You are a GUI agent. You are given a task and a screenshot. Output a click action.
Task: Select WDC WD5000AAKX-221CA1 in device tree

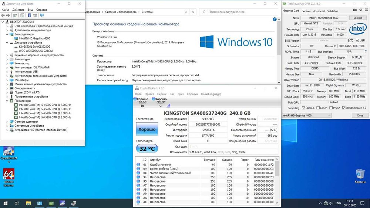(x=36, y=51)
